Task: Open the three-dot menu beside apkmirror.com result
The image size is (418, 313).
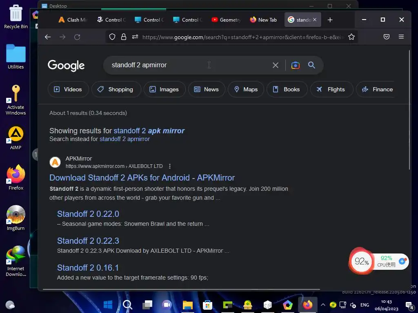Action: click(170, 166)
